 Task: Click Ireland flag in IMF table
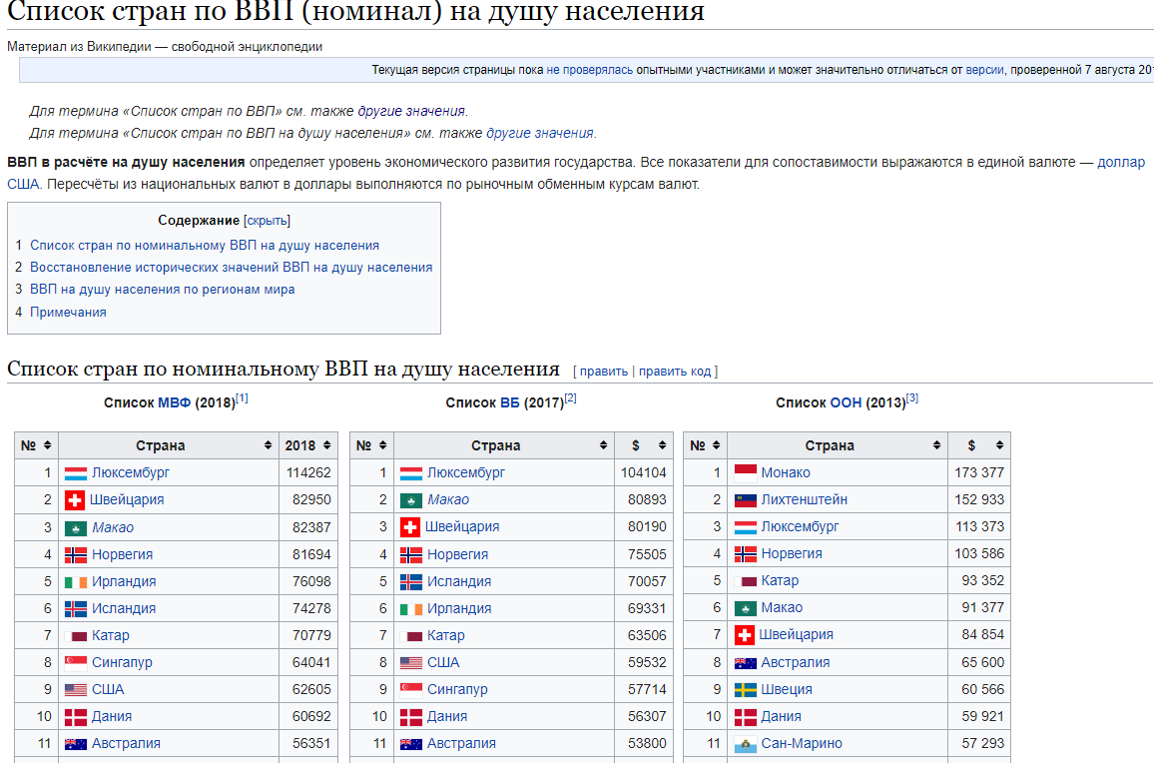tap(75, 582)
